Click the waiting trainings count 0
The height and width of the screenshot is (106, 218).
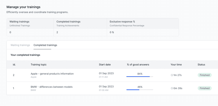click(10, 32)
